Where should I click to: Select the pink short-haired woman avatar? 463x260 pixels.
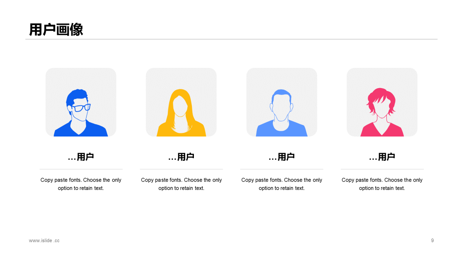[382, 112]
